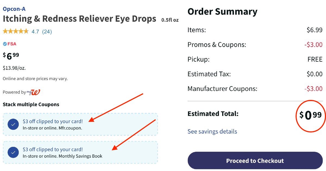
Task: Click the Itching & Redness Reliever product title
Action: [x=79, y=19]
